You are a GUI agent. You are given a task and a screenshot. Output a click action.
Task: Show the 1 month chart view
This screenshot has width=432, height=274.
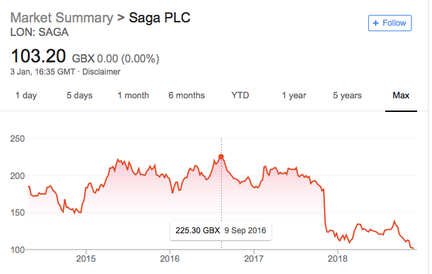point(133,96)
